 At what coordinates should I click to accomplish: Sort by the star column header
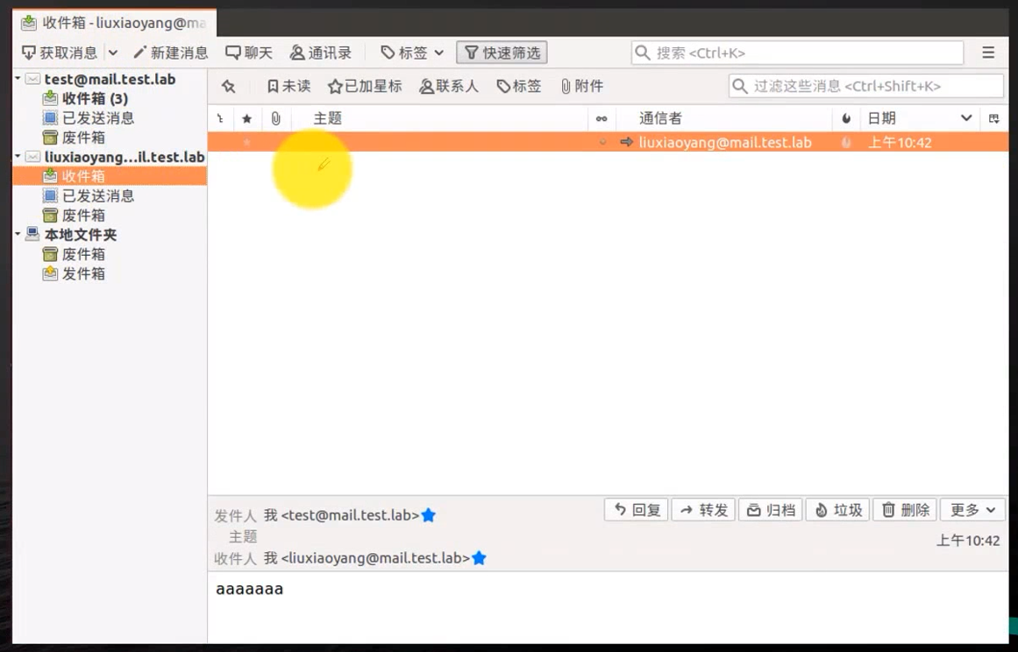tap(246, 118)
